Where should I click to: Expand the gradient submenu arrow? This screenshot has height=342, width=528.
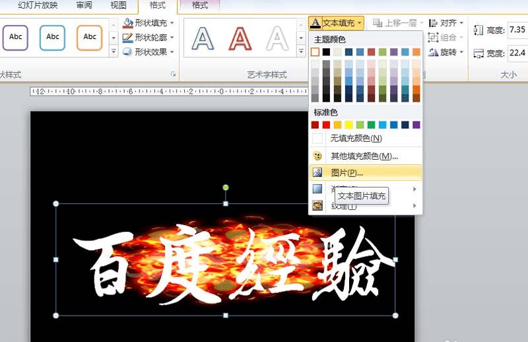(x=415, y=189)
